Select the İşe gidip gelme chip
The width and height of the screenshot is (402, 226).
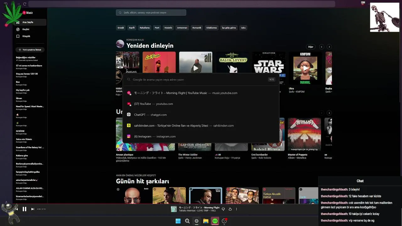[229, 28]
